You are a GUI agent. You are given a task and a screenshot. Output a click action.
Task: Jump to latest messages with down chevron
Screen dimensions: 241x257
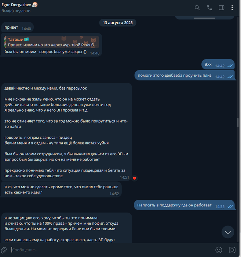[228, 232]
